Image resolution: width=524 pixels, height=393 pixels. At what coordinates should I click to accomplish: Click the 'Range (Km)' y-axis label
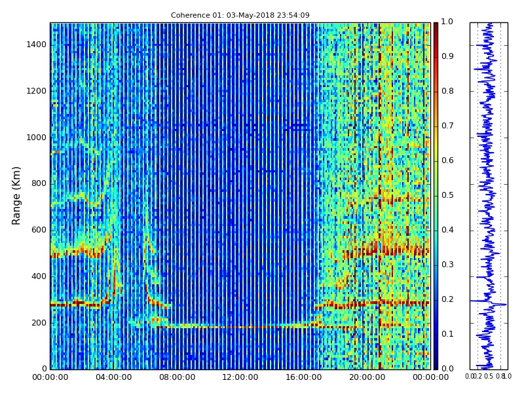pyautogui.click(x=17, y=195)
